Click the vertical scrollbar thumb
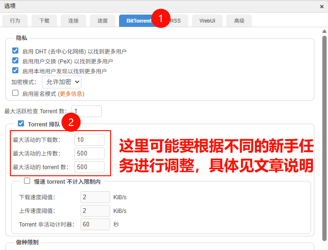 (324, 138)
